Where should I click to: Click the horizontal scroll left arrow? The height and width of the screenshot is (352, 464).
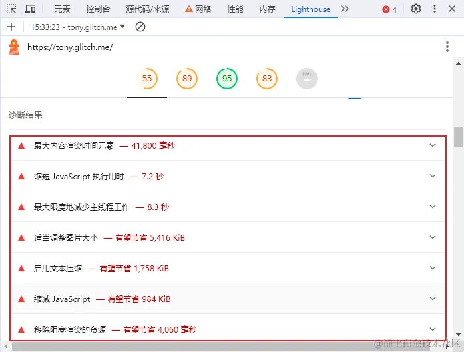[6, 347]
